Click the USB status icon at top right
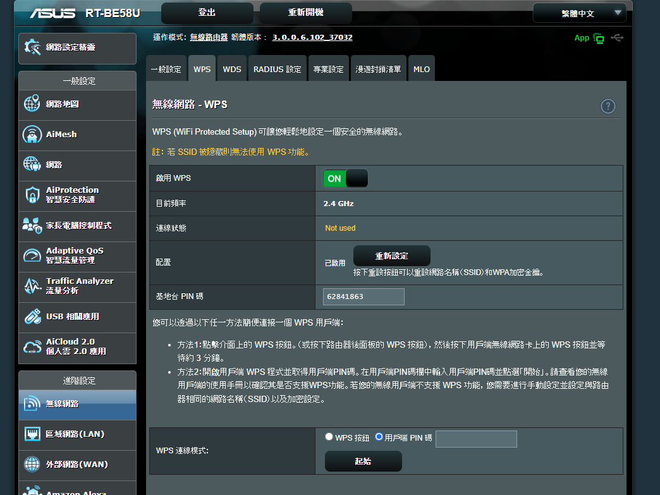 (617, 38)
